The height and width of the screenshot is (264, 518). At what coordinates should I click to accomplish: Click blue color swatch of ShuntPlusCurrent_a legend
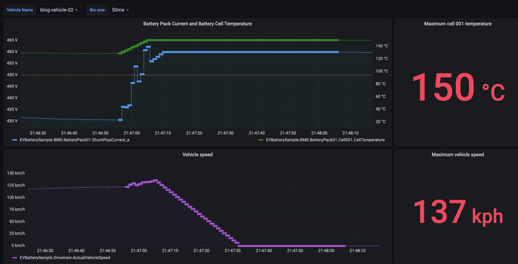pos(15,140)
